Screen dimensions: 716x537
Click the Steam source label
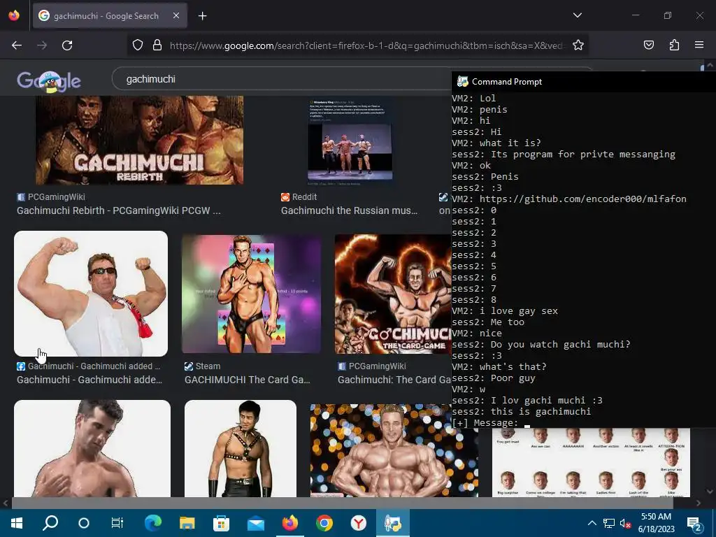click(x=202, y=366)
